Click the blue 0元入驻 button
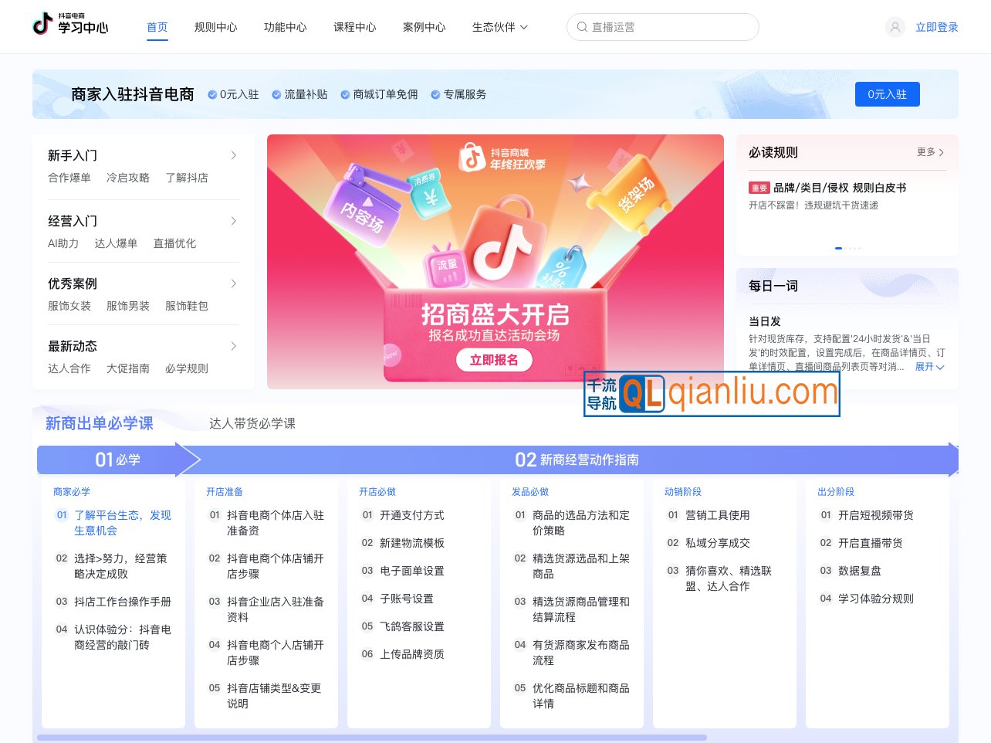The height and width of the screenshot is (743, 991). [x=887, y=94]
